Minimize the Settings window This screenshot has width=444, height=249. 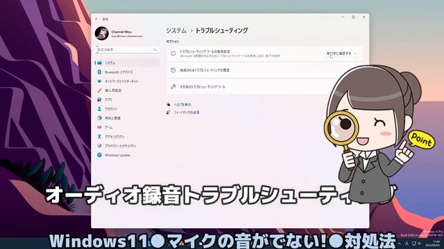pos(343,17)
